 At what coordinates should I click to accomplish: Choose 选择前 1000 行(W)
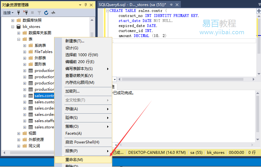pyautogui.click(x=83, y=55)
